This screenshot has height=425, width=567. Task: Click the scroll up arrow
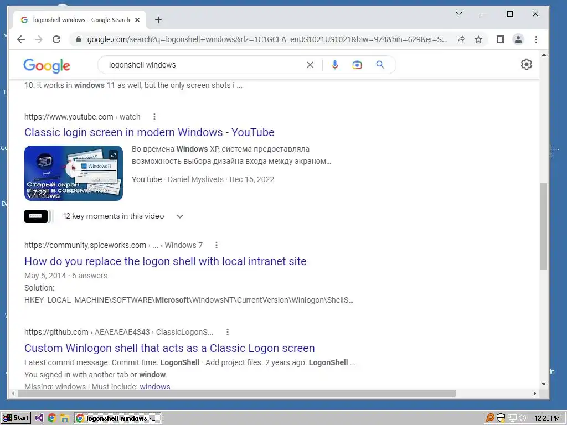click(x=544, y=55)
